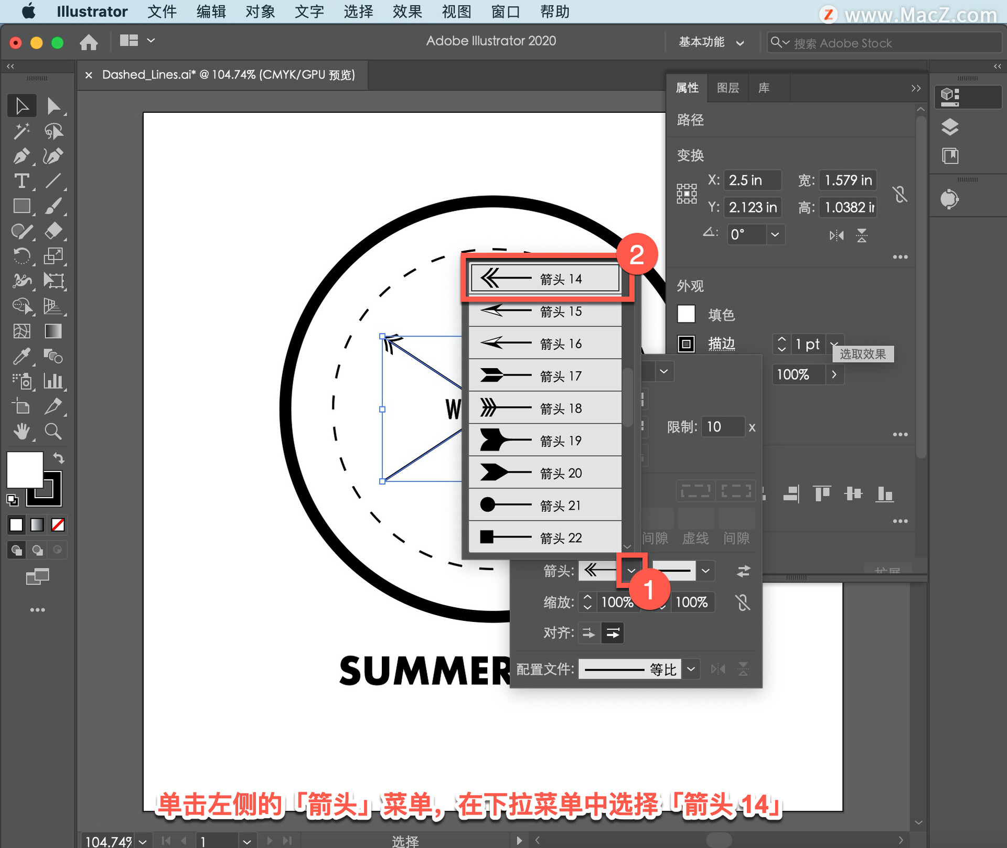Toggle link for arrowhead scale values

[743, 603]
